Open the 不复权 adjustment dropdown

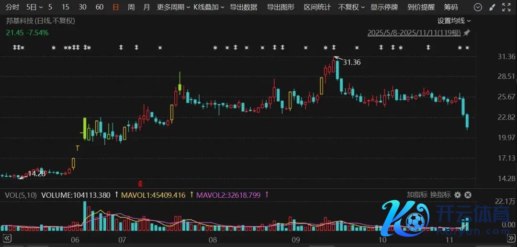coord(351,7)
